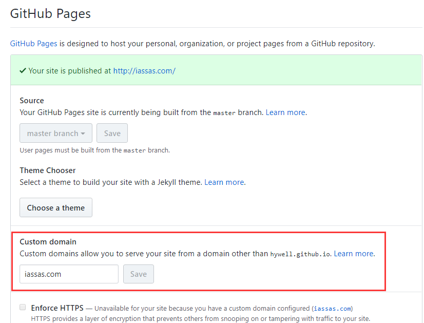
Task: Open the master branch dropdown
Action: 55,132
